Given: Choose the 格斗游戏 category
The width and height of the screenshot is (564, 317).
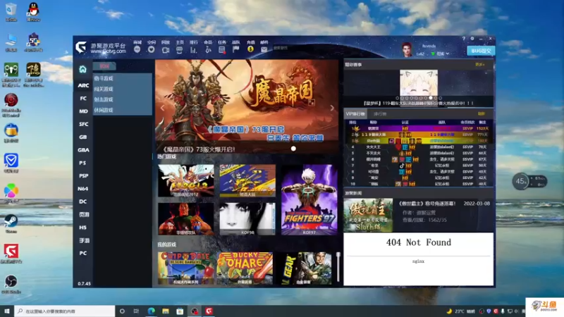Looking at the screenshot, I should coord(104,78).
